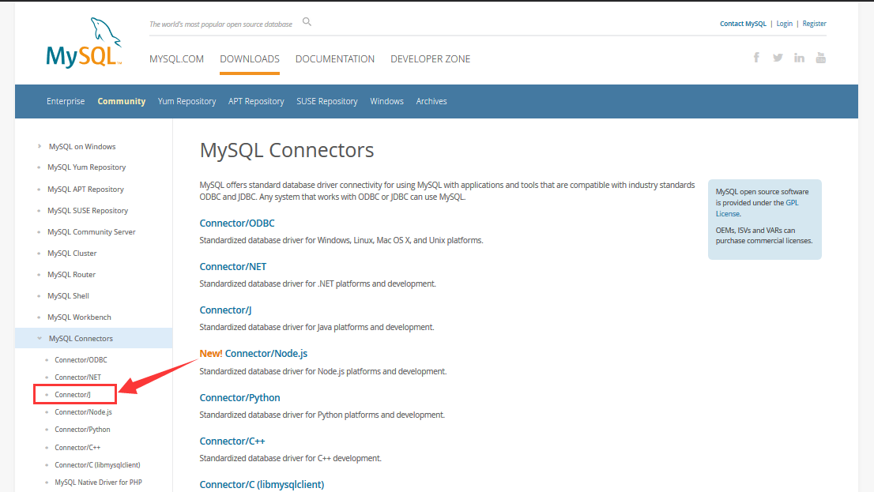874x492 pixels.
Task: Open MySQL Router sidebar item
Action: coord(71,274)
